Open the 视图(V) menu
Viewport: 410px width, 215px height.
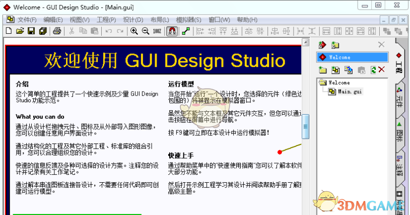(80, 20)
